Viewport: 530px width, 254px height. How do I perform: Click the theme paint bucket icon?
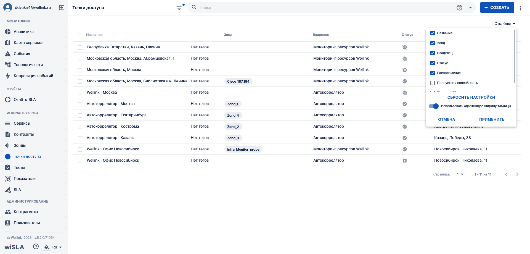tap(47, 247)
